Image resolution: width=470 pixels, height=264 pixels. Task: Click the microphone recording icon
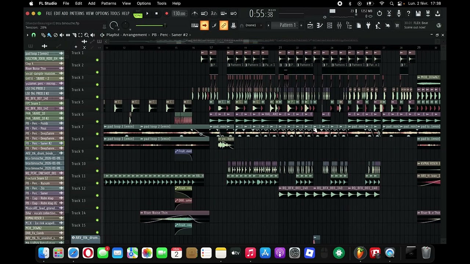(x=399, y=14)
